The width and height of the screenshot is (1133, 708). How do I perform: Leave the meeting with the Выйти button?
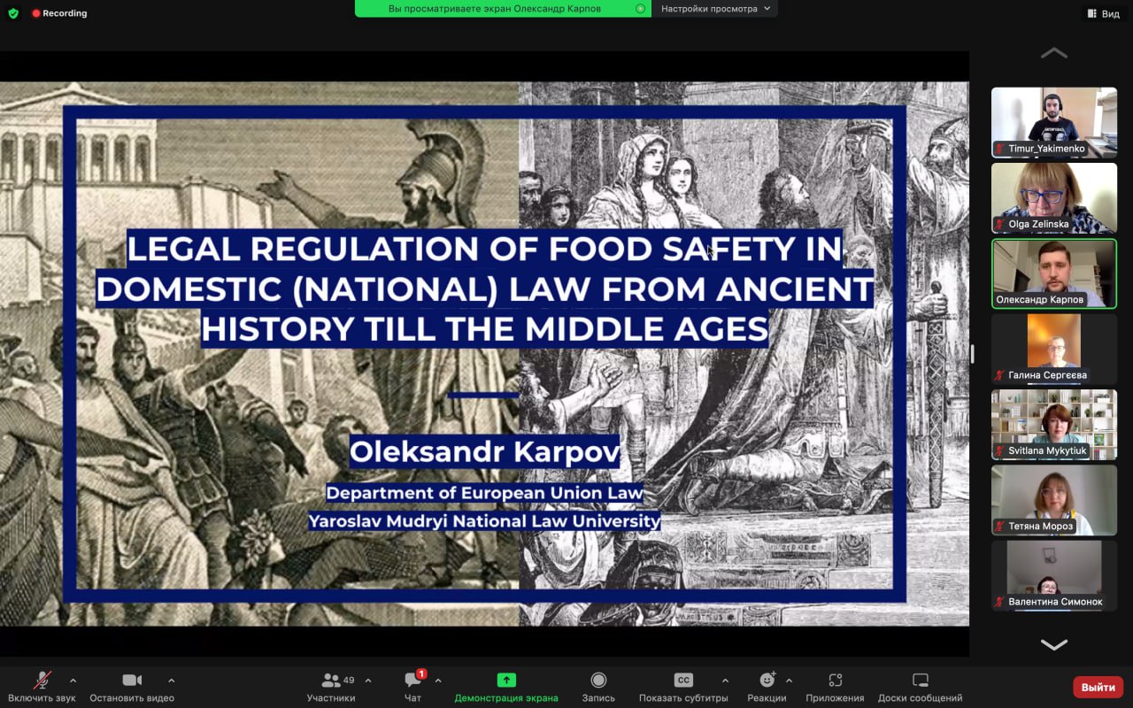tap(1098, 687)
